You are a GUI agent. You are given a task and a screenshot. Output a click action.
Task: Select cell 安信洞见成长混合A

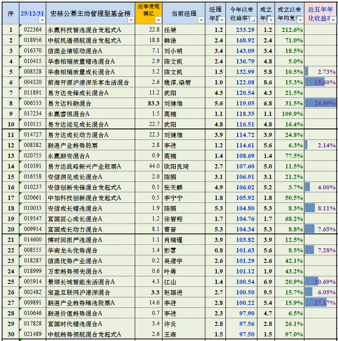coord(91,177)
